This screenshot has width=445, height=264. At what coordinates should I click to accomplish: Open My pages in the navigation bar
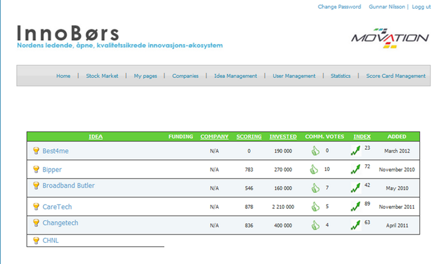145,76
